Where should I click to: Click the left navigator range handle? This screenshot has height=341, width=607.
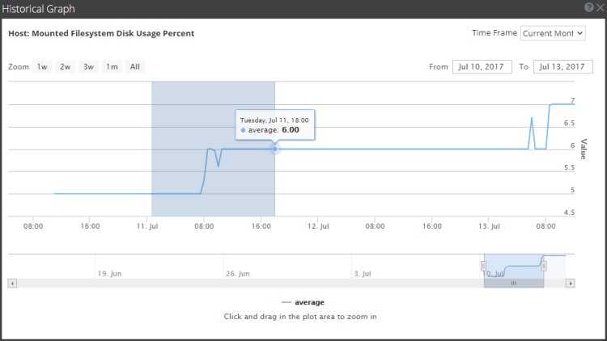coord(484,266)
